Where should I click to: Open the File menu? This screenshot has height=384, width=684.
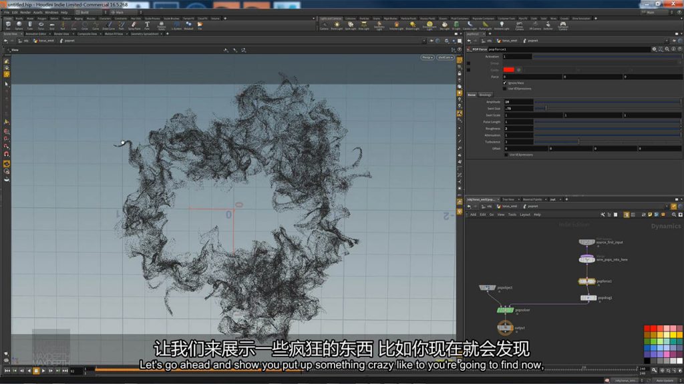tap(7, 12)
